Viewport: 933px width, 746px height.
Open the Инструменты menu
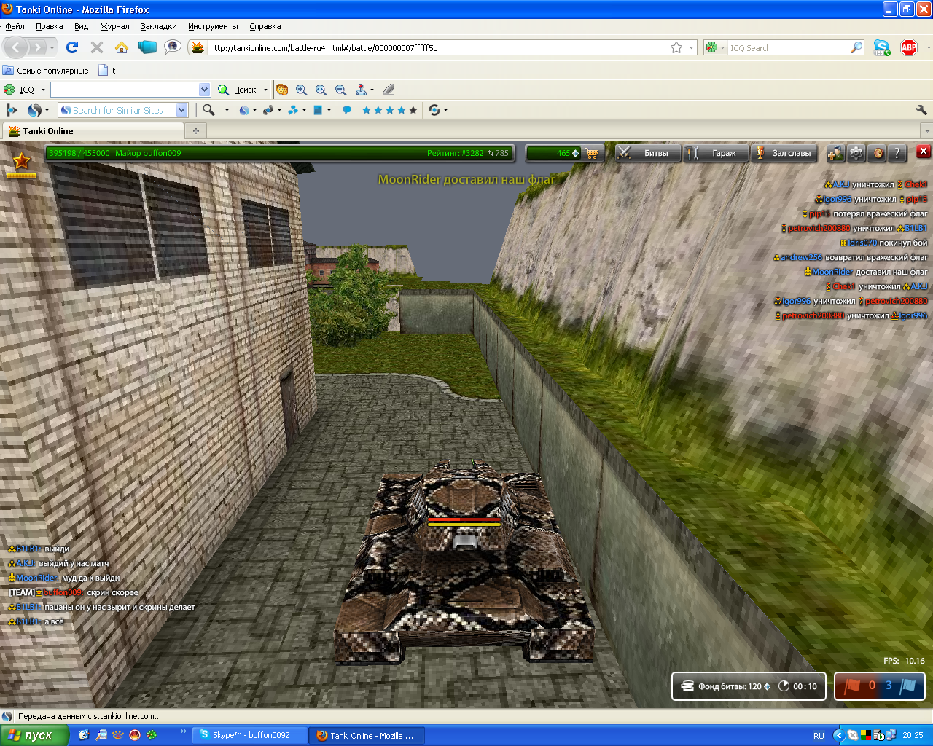[x=213, y=26]
